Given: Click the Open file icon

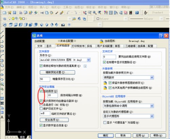Looking at the screenshot, I should (10, 13).
